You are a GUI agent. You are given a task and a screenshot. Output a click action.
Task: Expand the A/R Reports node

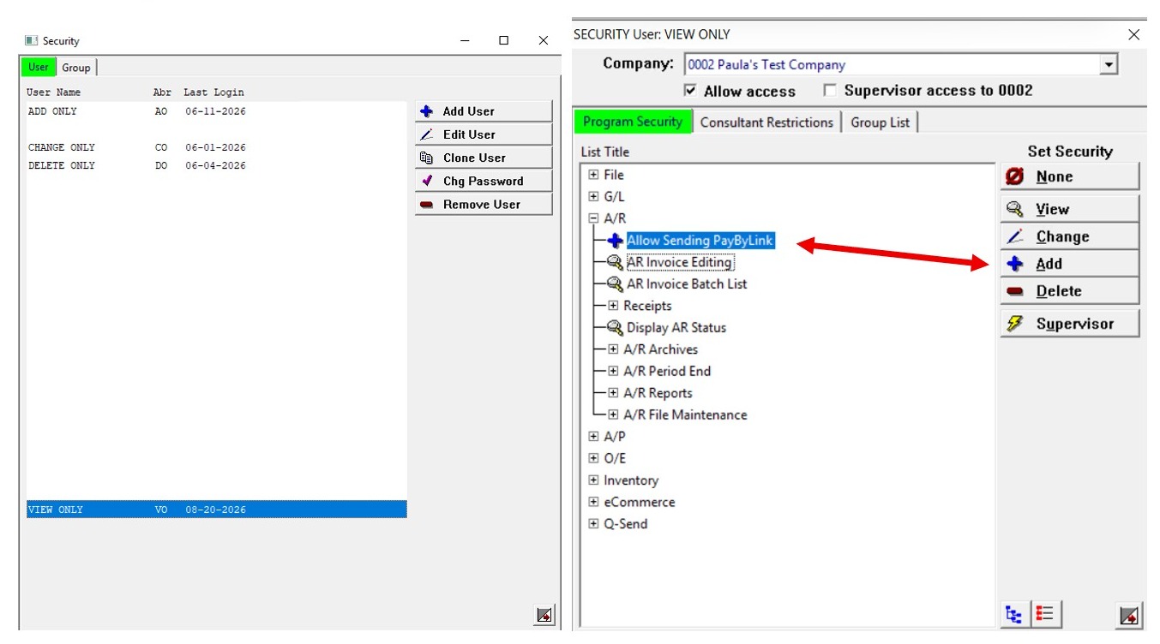click(613, 393)
